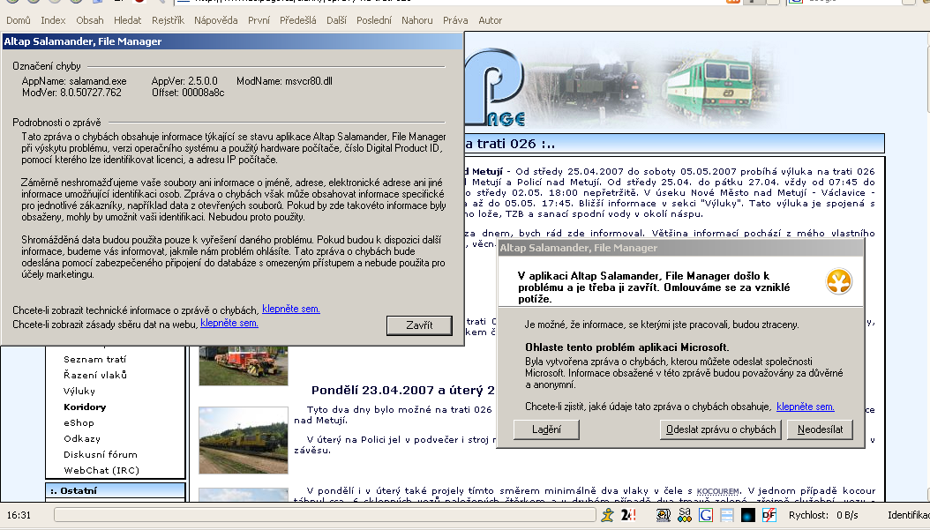Open the yellow work train thumbnail

244,440
